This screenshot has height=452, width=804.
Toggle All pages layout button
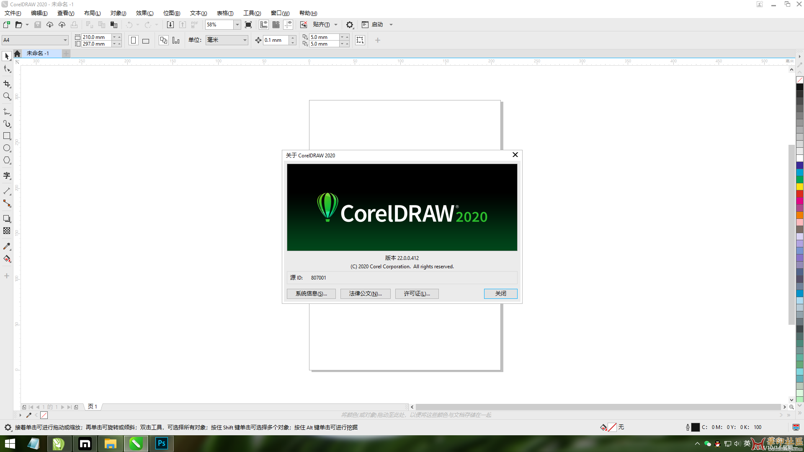point(164,40)
